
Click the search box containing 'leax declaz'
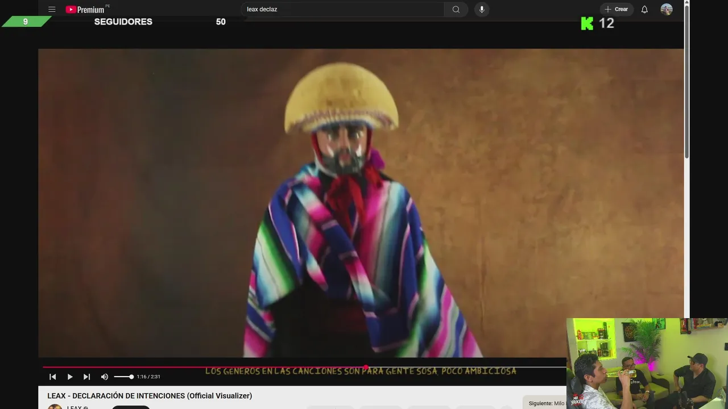click(x=342, y=9)
